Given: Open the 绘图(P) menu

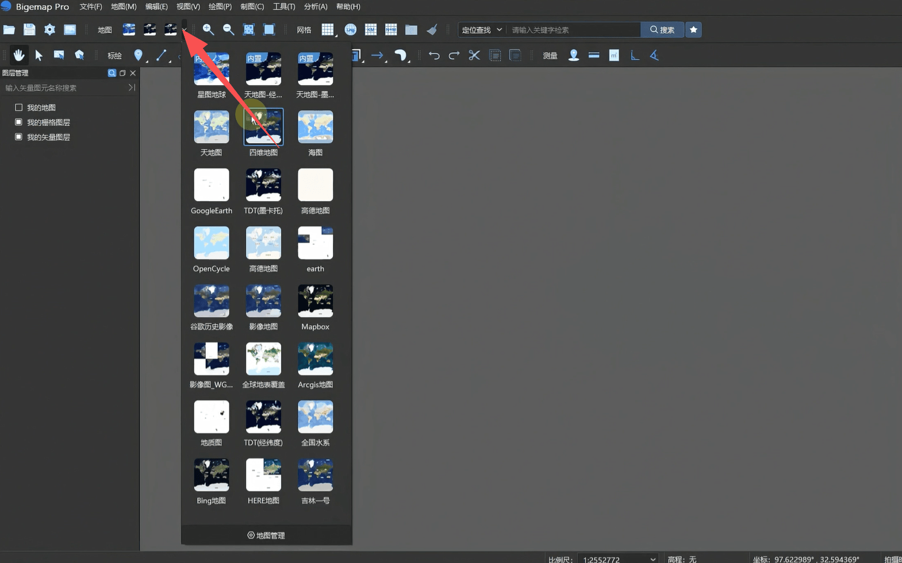Looking at the screenshot, I should click(220, 7).
